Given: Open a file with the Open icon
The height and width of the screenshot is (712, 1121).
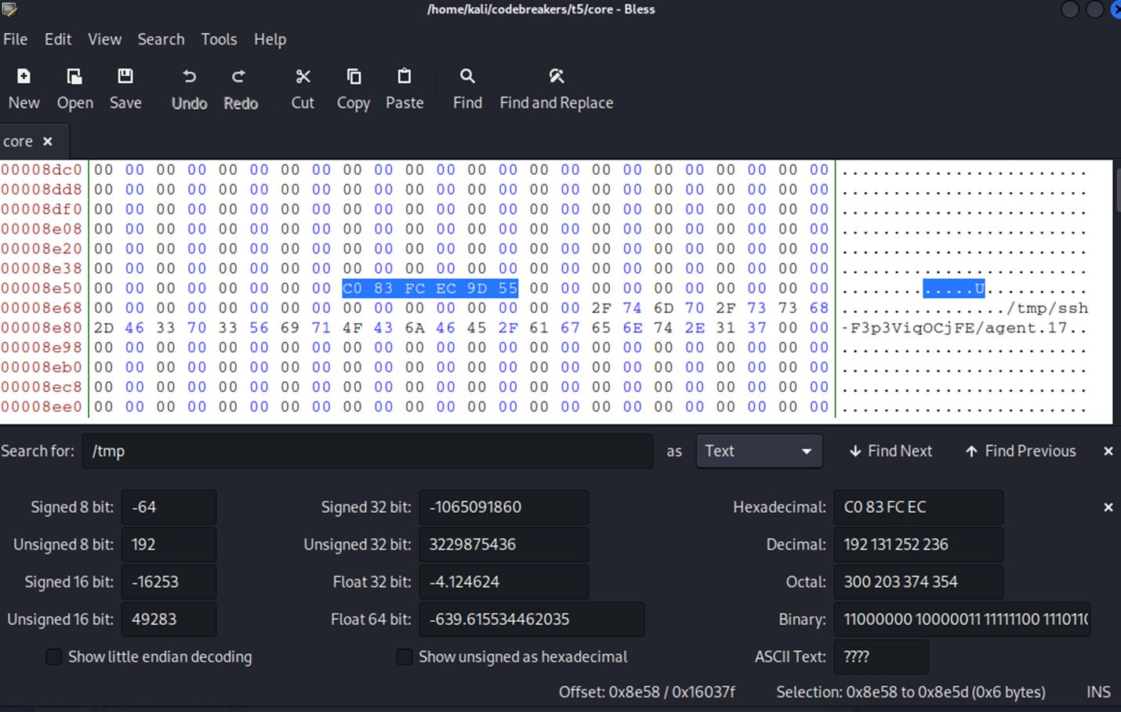Looking at the screenshot, I should (74, 77).
